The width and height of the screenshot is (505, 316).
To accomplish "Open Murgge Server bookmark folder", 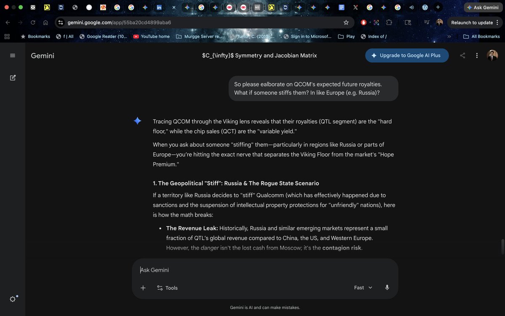I will click(199, 37).
